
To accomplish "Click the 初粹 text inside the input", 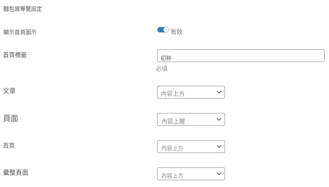I will point(166,58).
